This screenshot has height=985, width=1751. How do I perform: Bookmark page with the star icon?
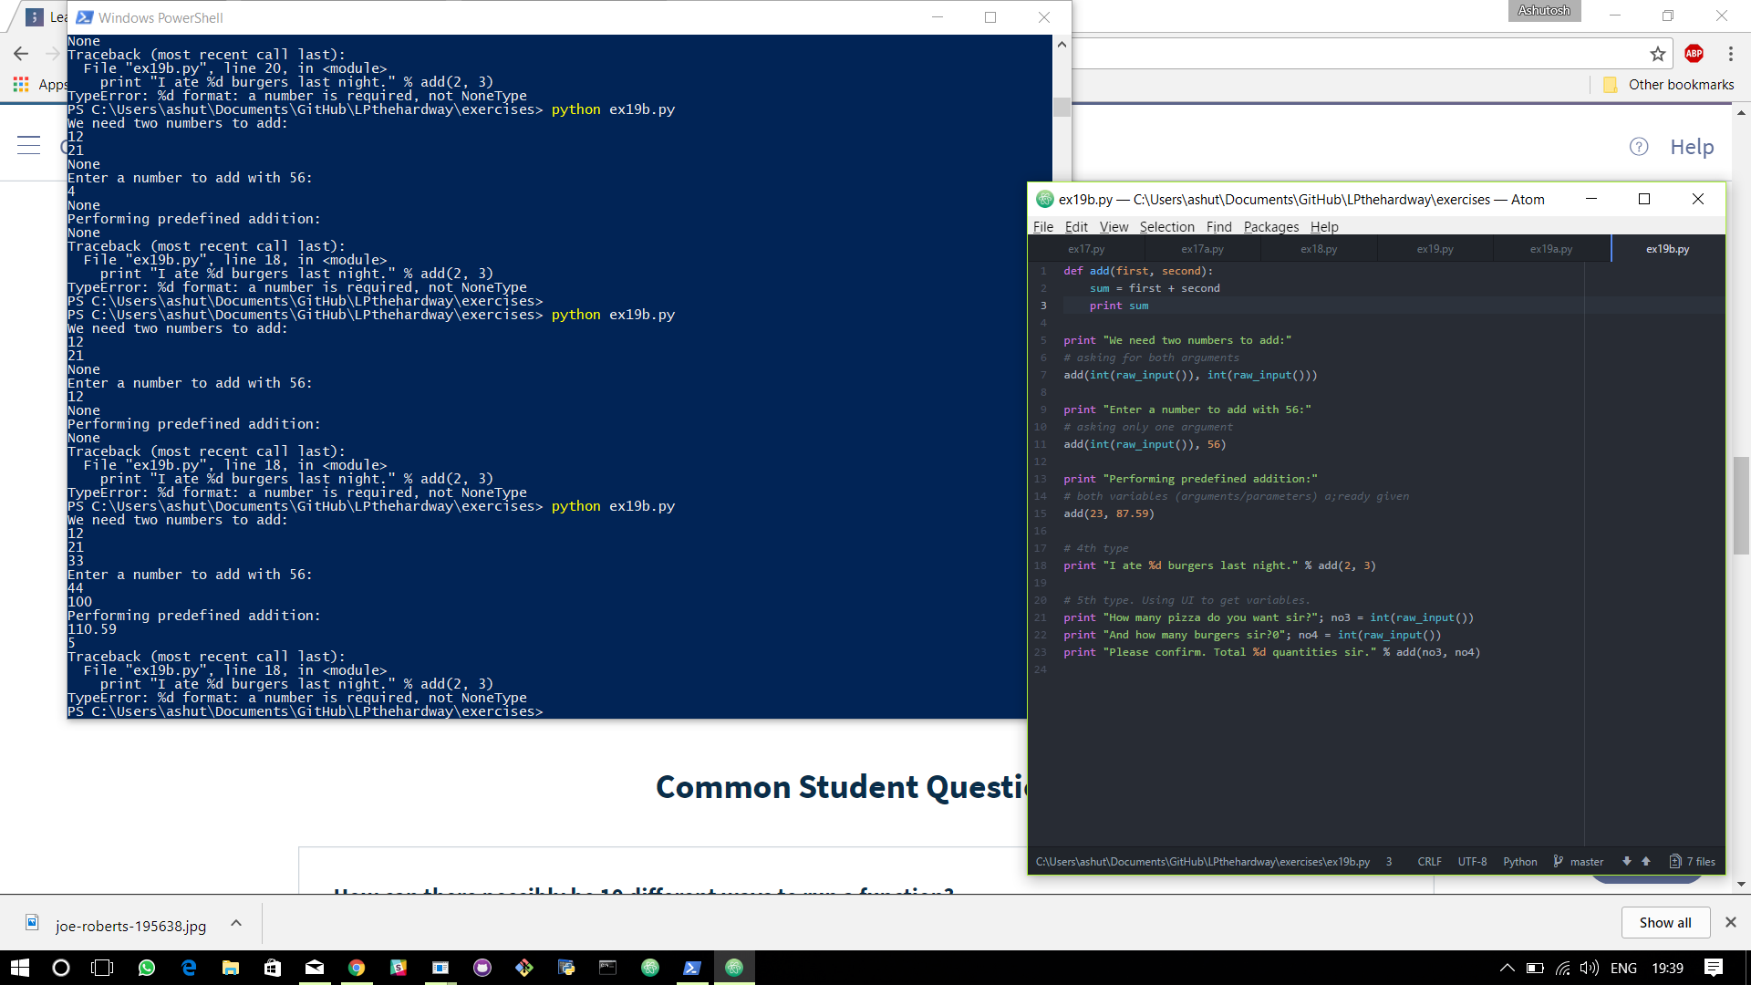pos(1658,54)
